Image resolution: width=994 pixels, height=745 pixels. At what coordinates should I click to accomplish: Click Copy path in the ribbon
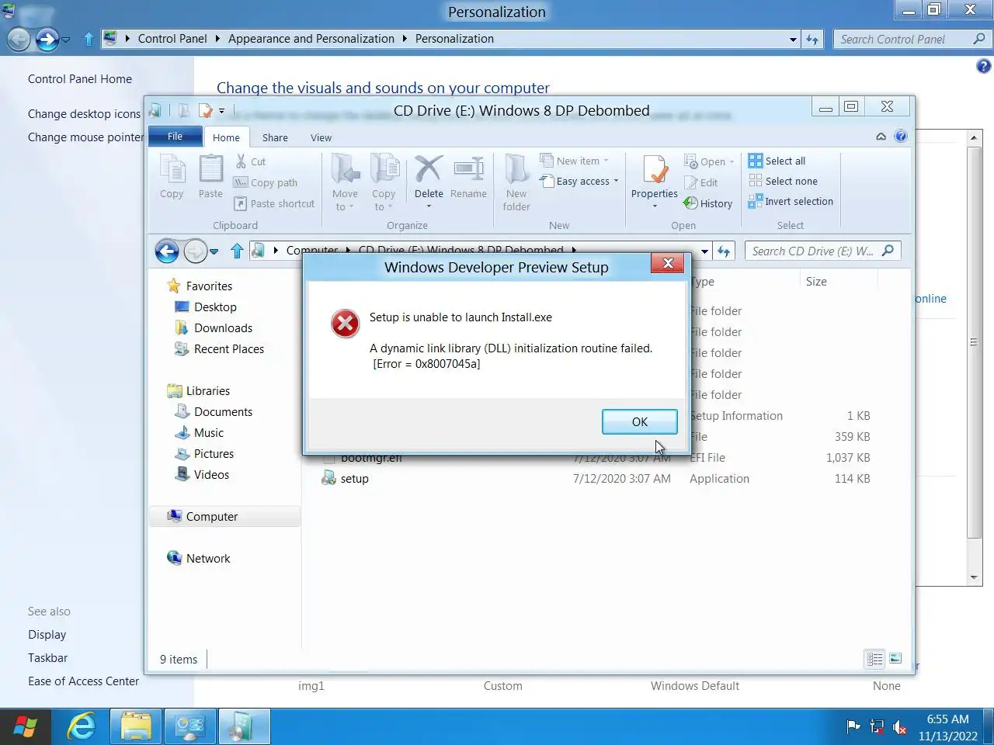(266, 182)
